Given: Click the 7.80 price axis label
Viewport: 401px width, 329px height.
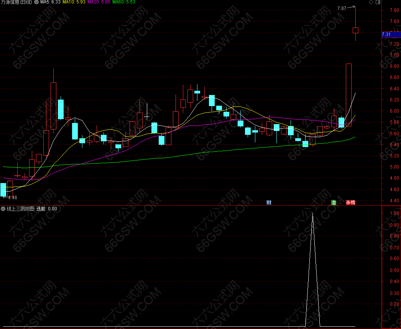Looking at the screenshot, I should [394, 10].
